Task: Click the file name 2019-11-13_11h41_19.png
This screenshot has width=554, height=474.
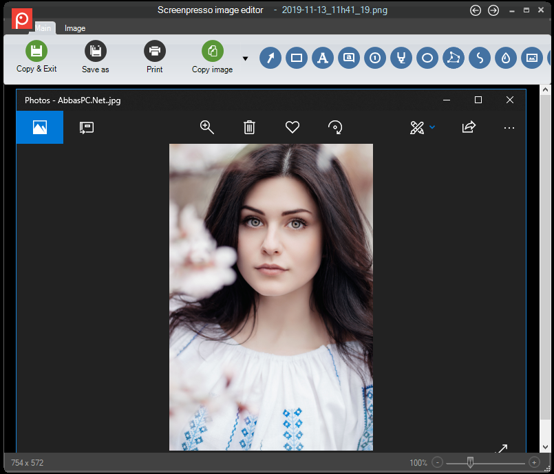Action: click(x=334, y=10)
